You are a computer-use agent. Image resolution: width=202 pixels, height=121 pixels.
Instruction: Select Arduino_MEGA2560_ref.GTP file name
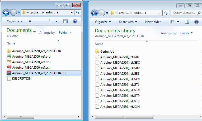pyautogui.click(x=120, y=96)
